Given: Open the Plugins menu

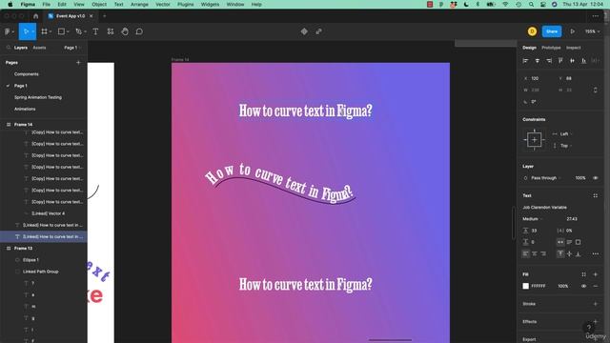Looking at the screenshot, I should pos(185,4).
